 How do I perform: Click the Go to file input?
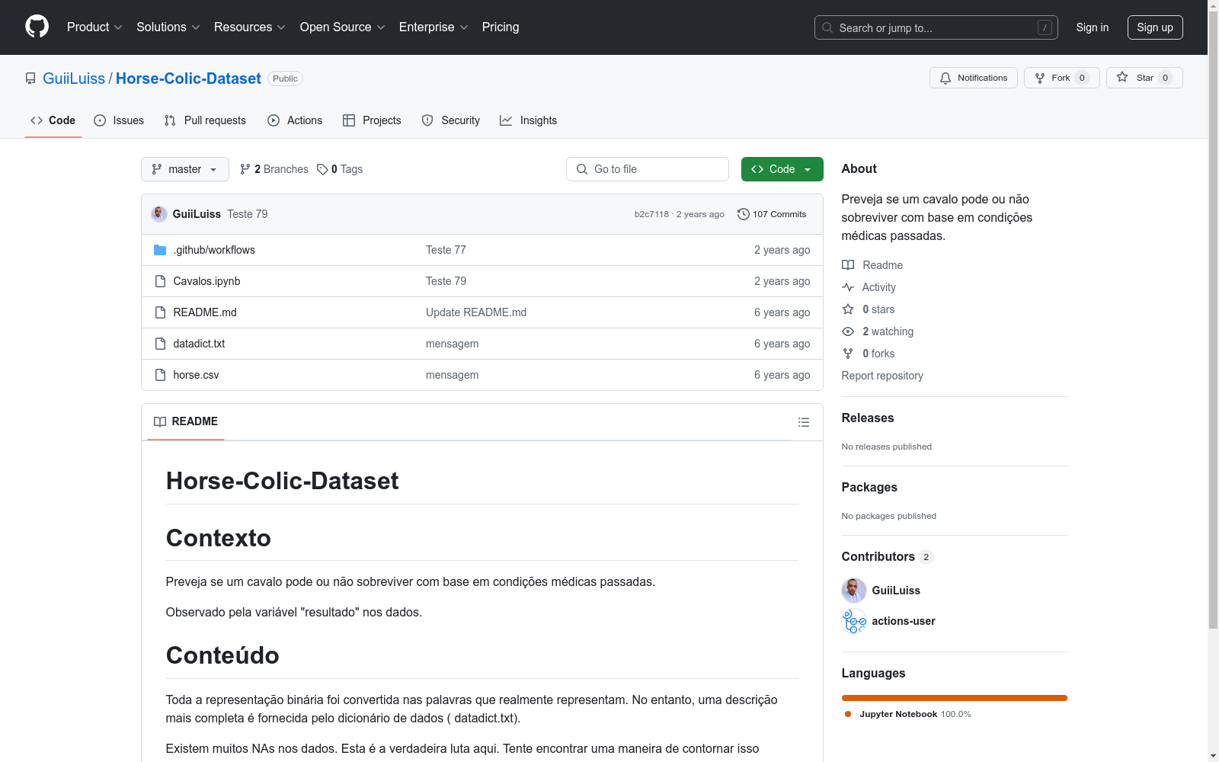(x=648, y=169)
